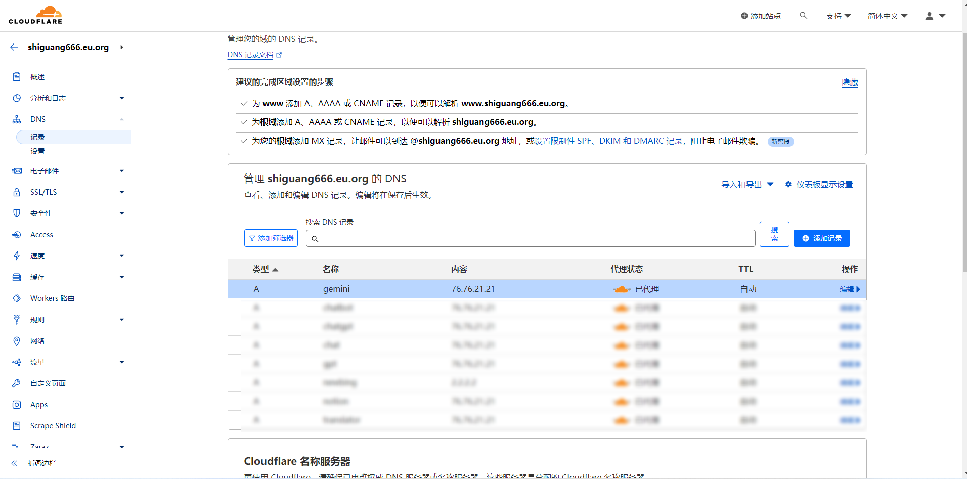The width and height of the screenshot is (967, 479).
Task: Open the DNS 记录文档 link
Action: click(x=250, y=55)
